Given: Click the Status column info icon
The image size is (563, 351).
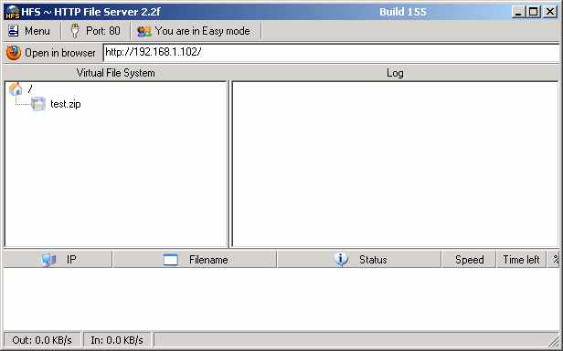Looking at the screenshot, I should (x=341, y=259).
